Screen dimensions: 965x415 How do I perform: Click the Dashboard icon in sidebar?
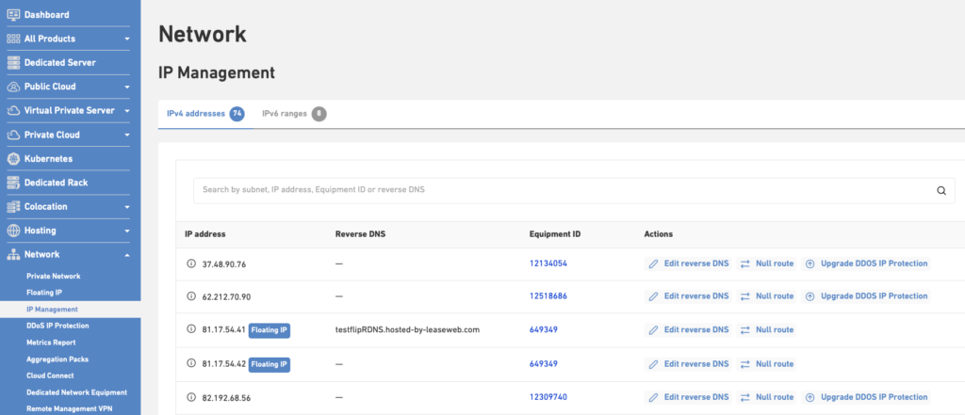point(13,14)
